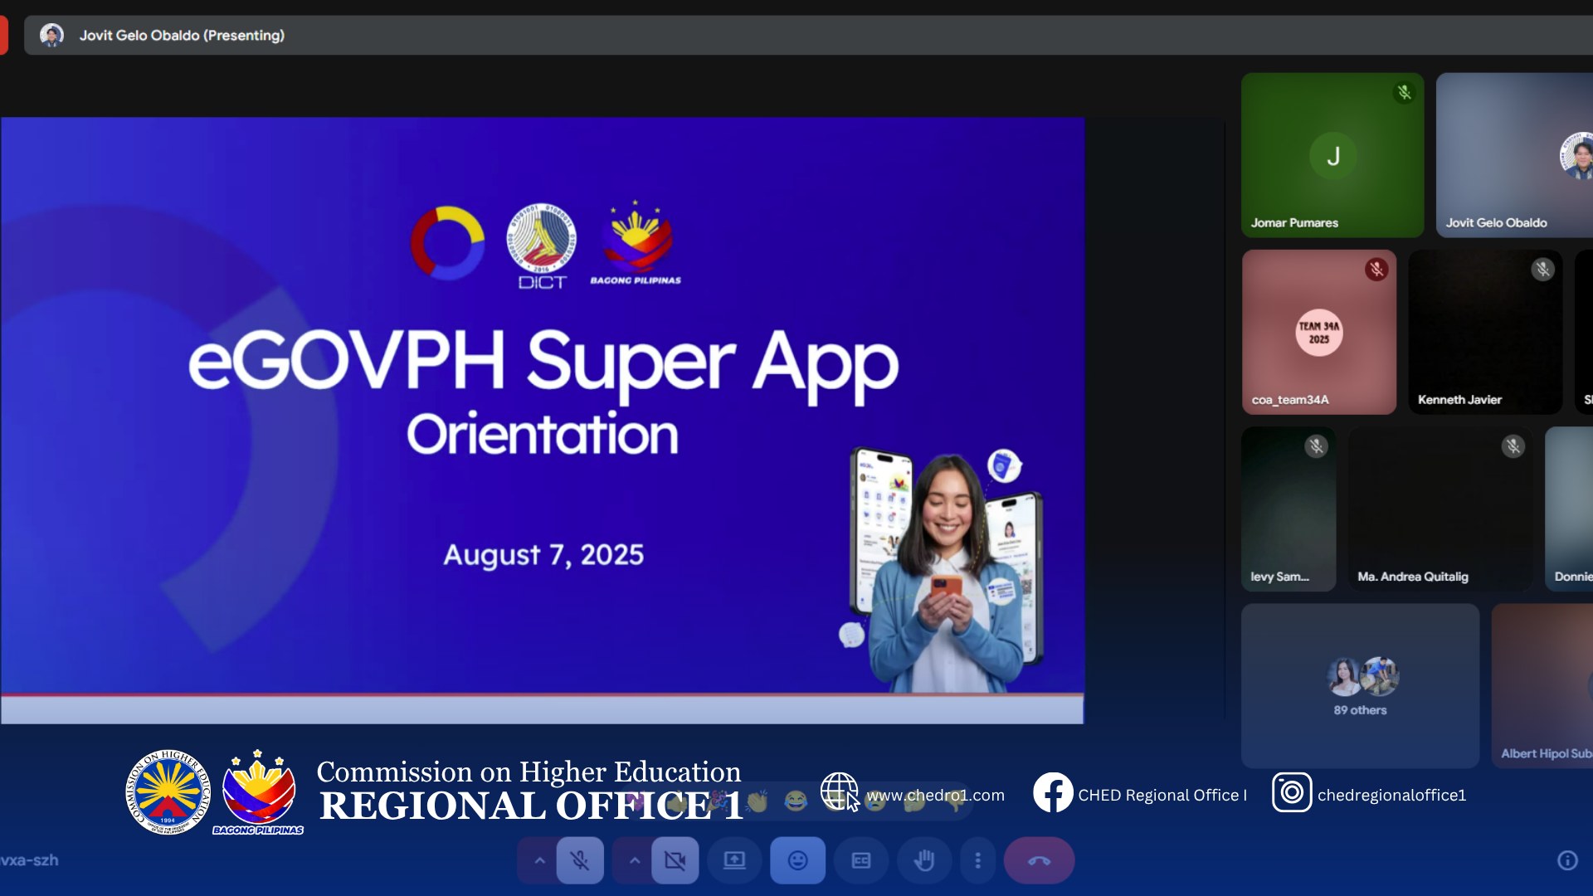Viewport: 1593px width, 896px height.
Task: Click the meeting code ending 'vxa-szh'
Action: pyautogui.click(x=29, y=860)
